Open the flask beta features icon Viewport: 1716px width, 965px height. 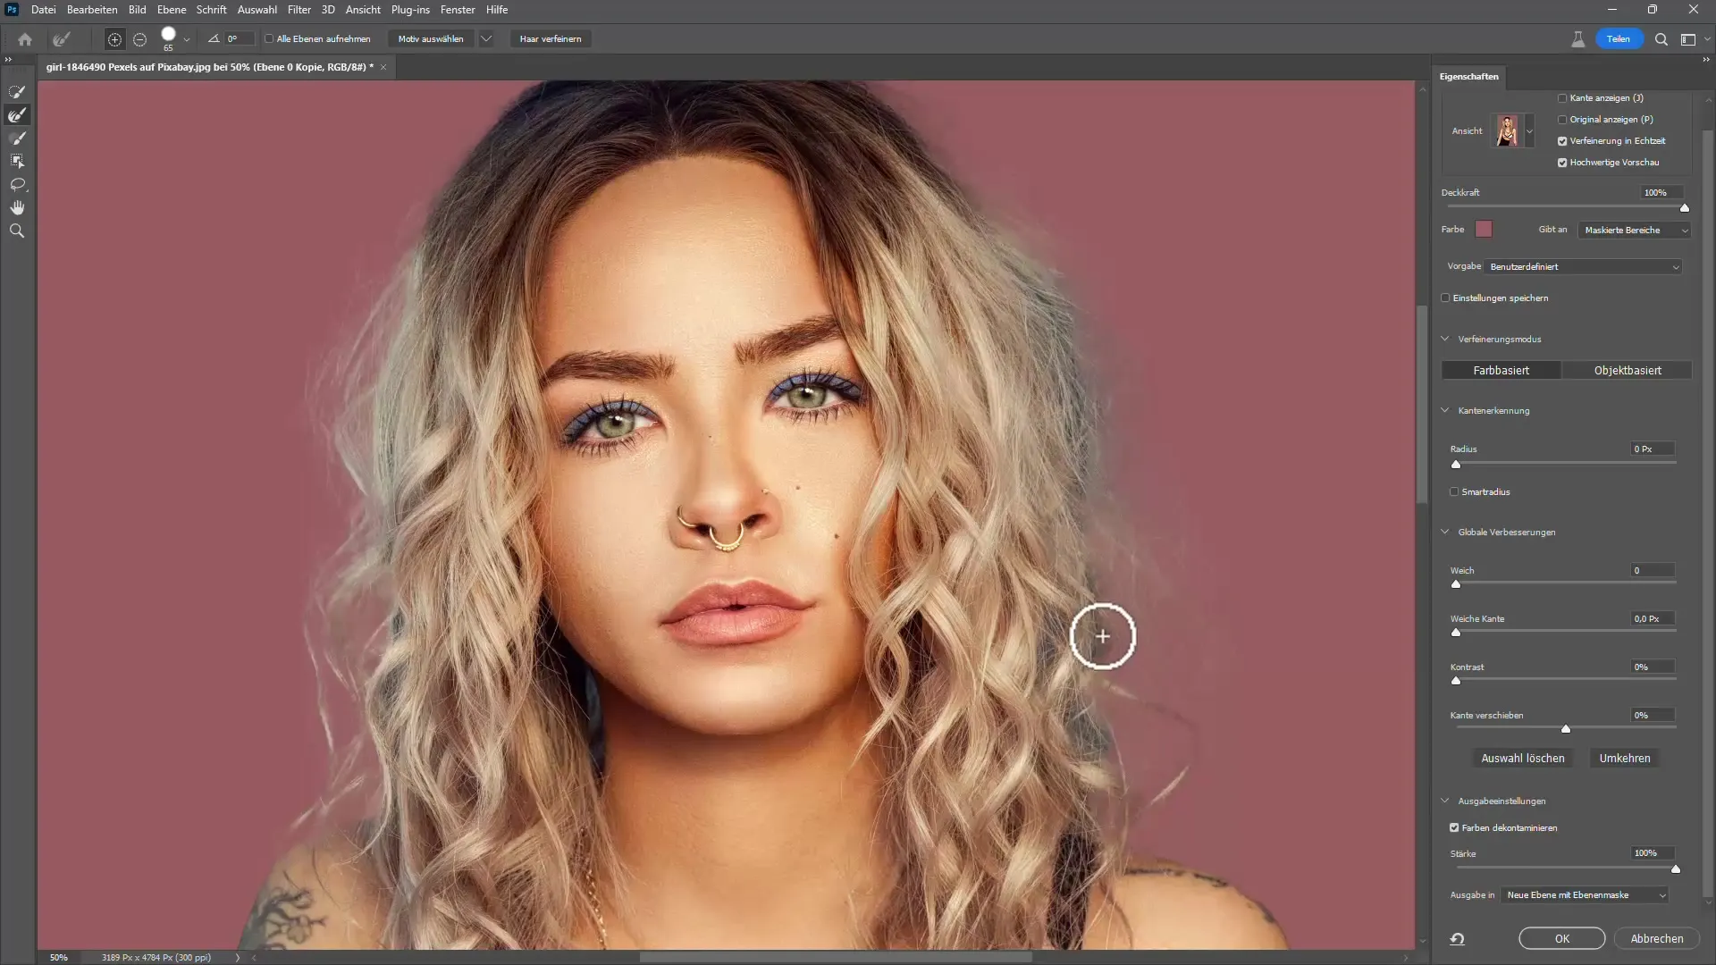coord(1578,39)
